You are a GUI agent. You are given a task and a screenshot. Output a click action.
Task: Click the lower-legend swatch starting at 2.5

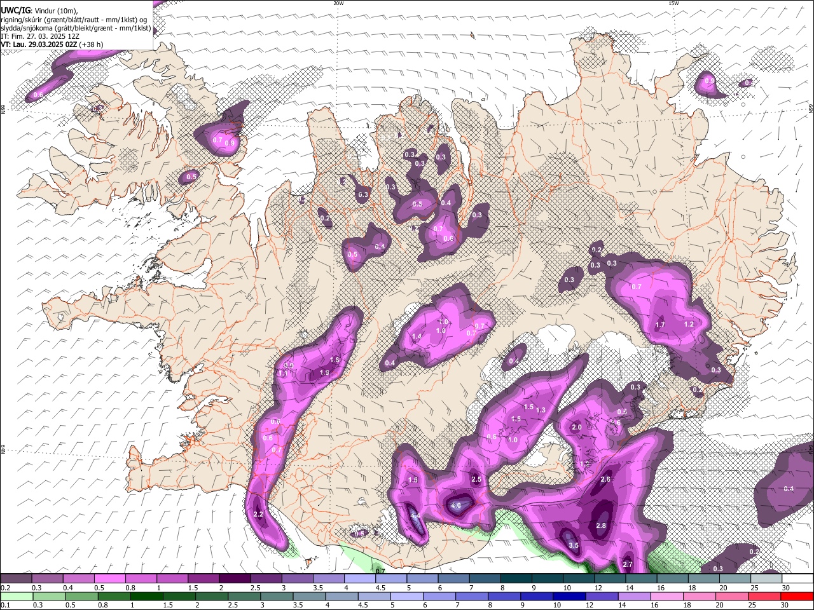point(244,596)
